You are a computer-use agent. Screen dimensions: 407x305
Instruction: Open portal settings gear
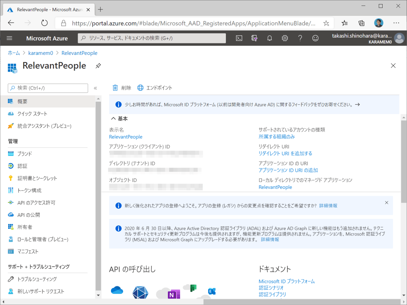point(285,38)
